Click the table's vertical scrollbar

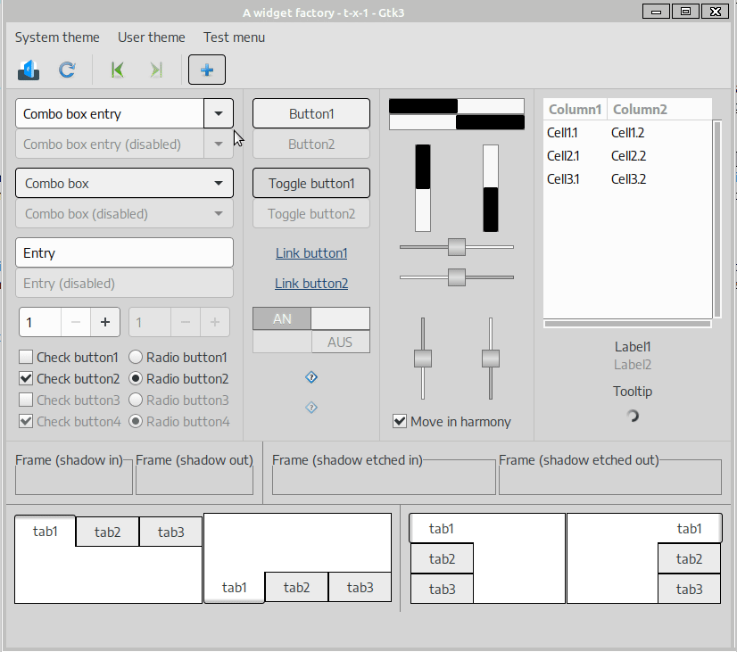tap(717, 219)
